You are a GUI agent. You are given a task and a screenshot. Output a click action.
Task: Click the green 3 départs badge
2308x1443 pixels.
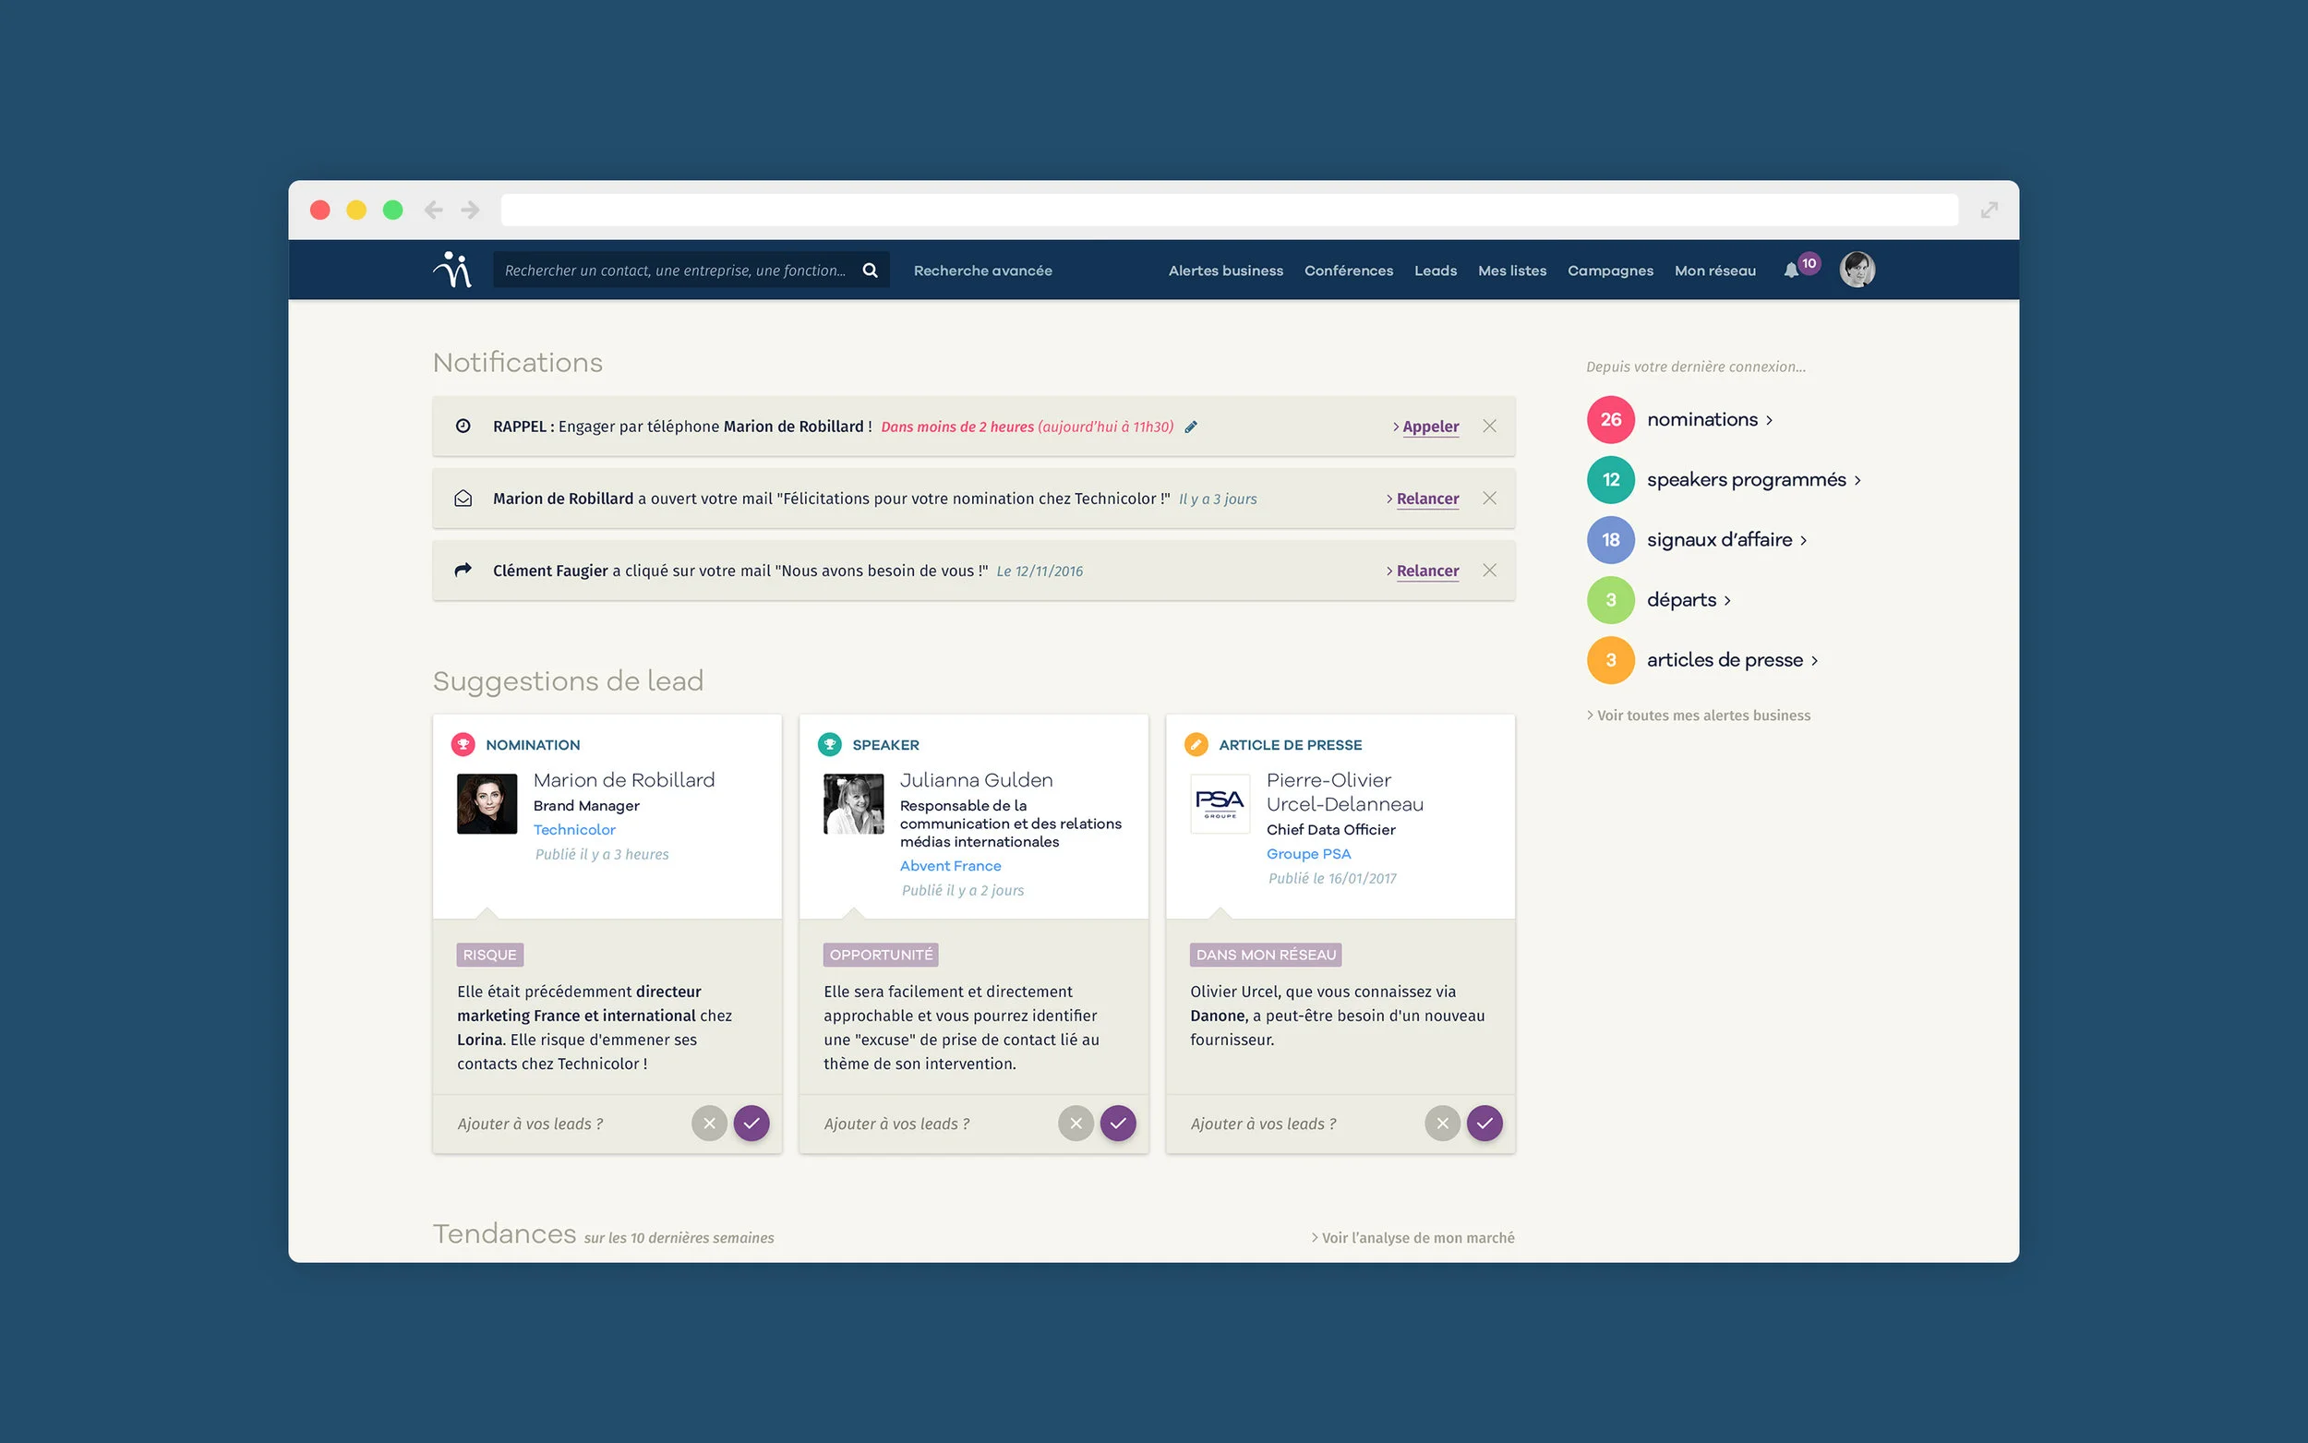pos(1611,600)
